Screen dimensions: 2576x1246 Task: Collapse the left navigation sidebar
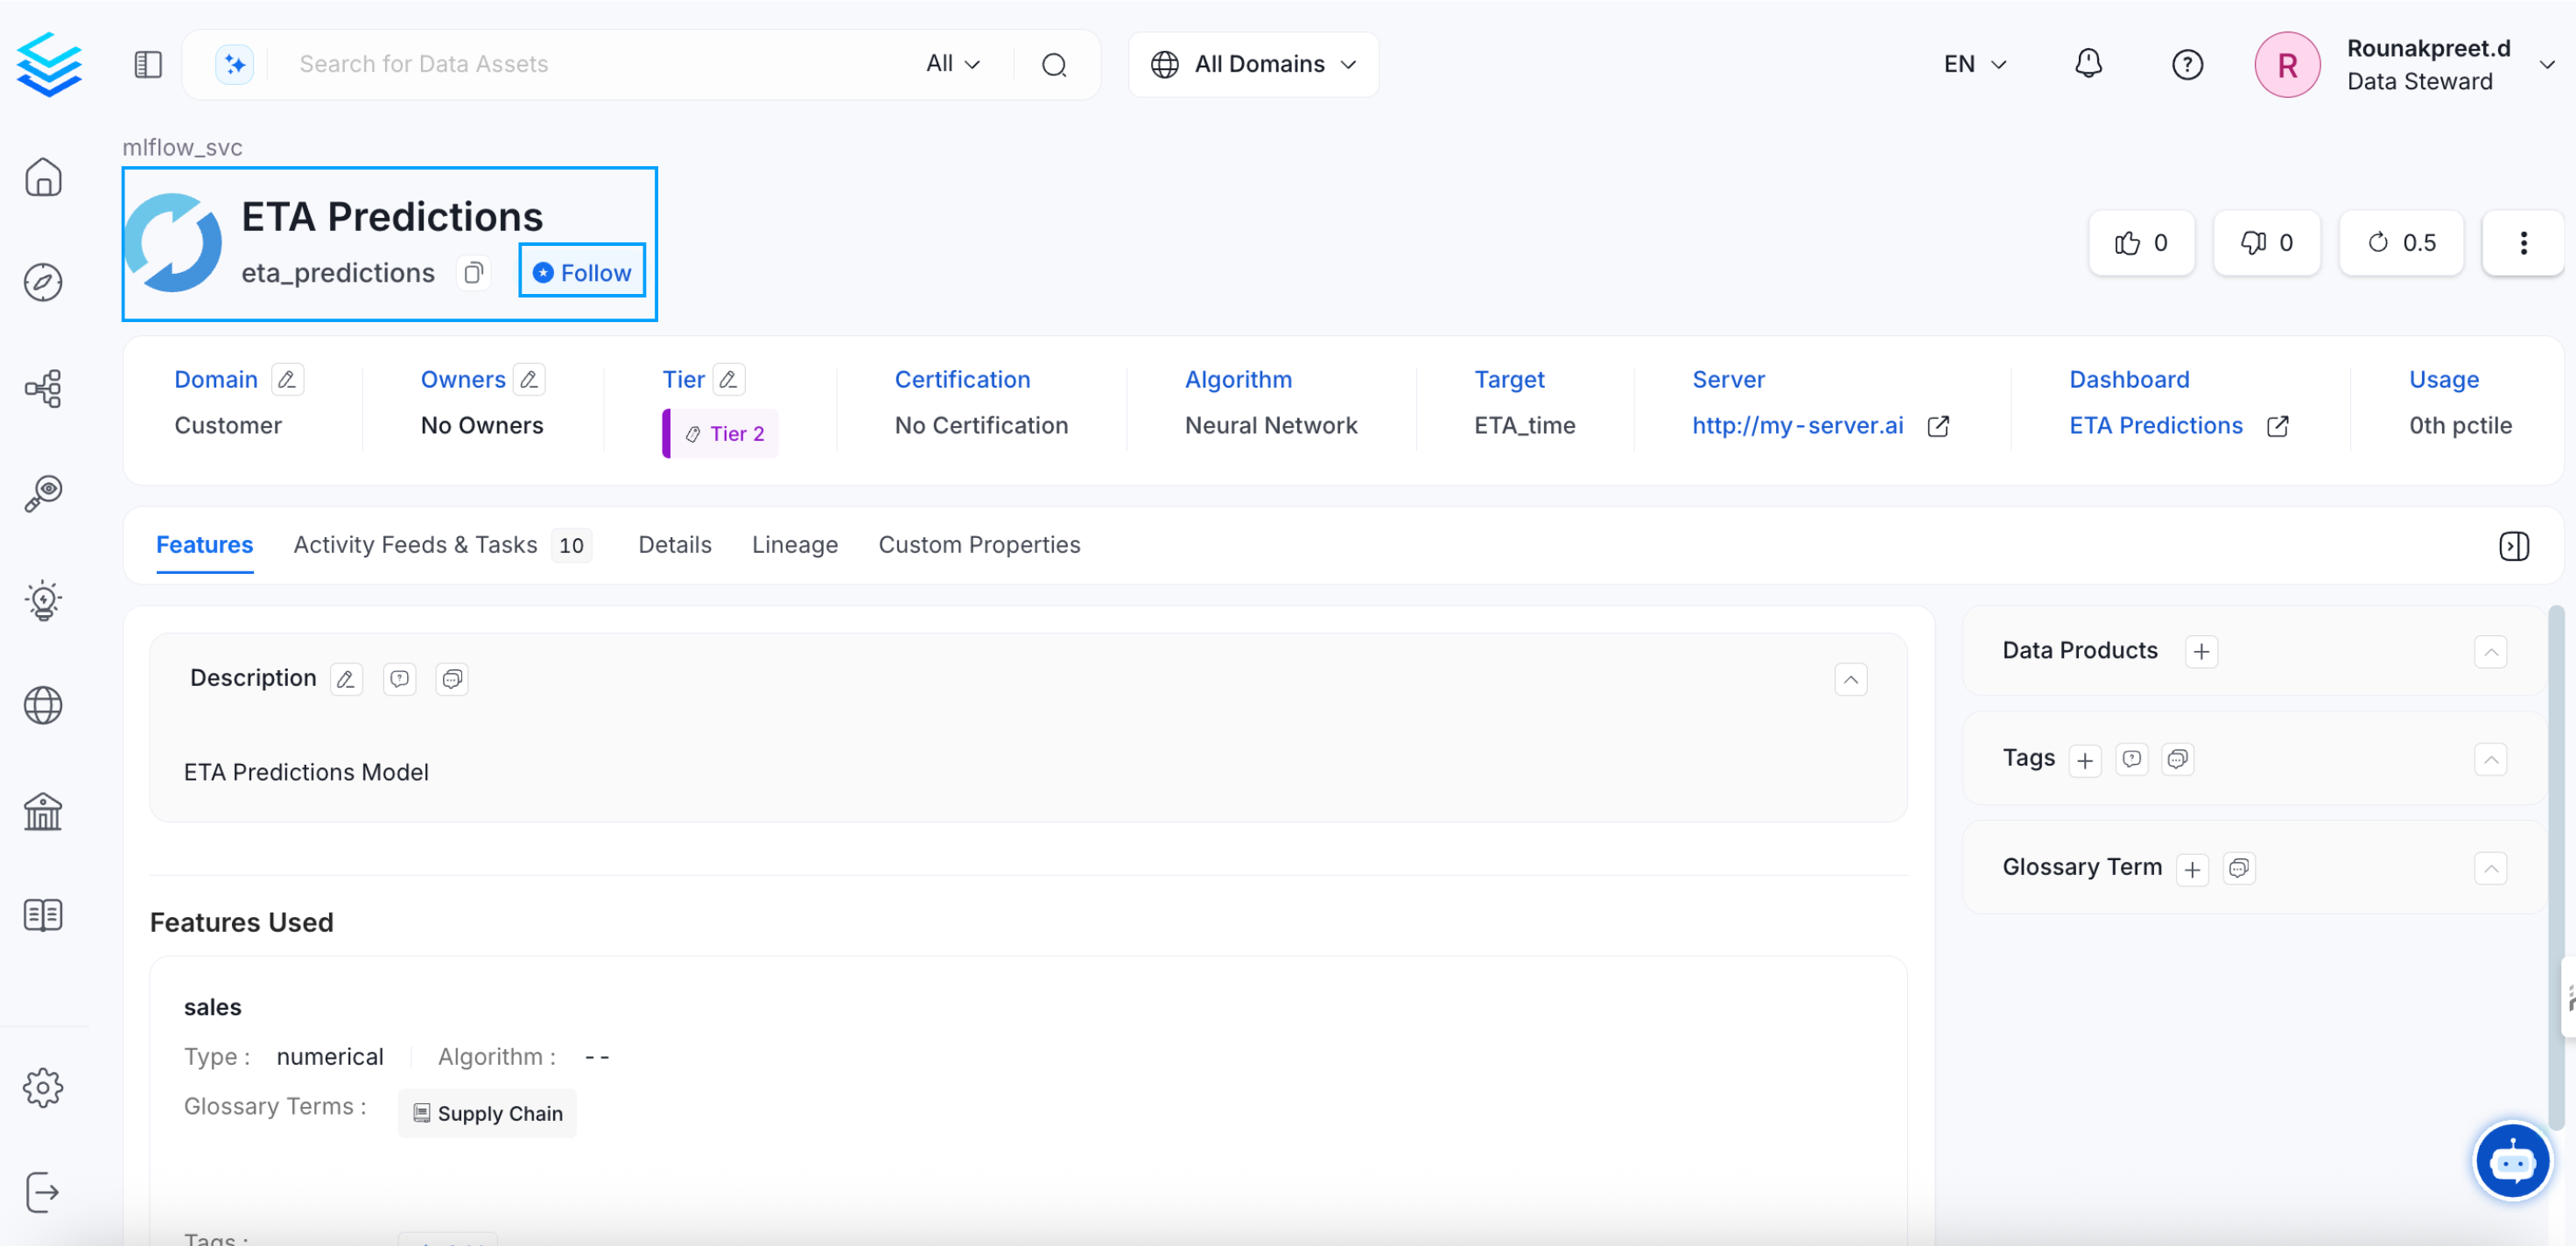click(147, 63)
